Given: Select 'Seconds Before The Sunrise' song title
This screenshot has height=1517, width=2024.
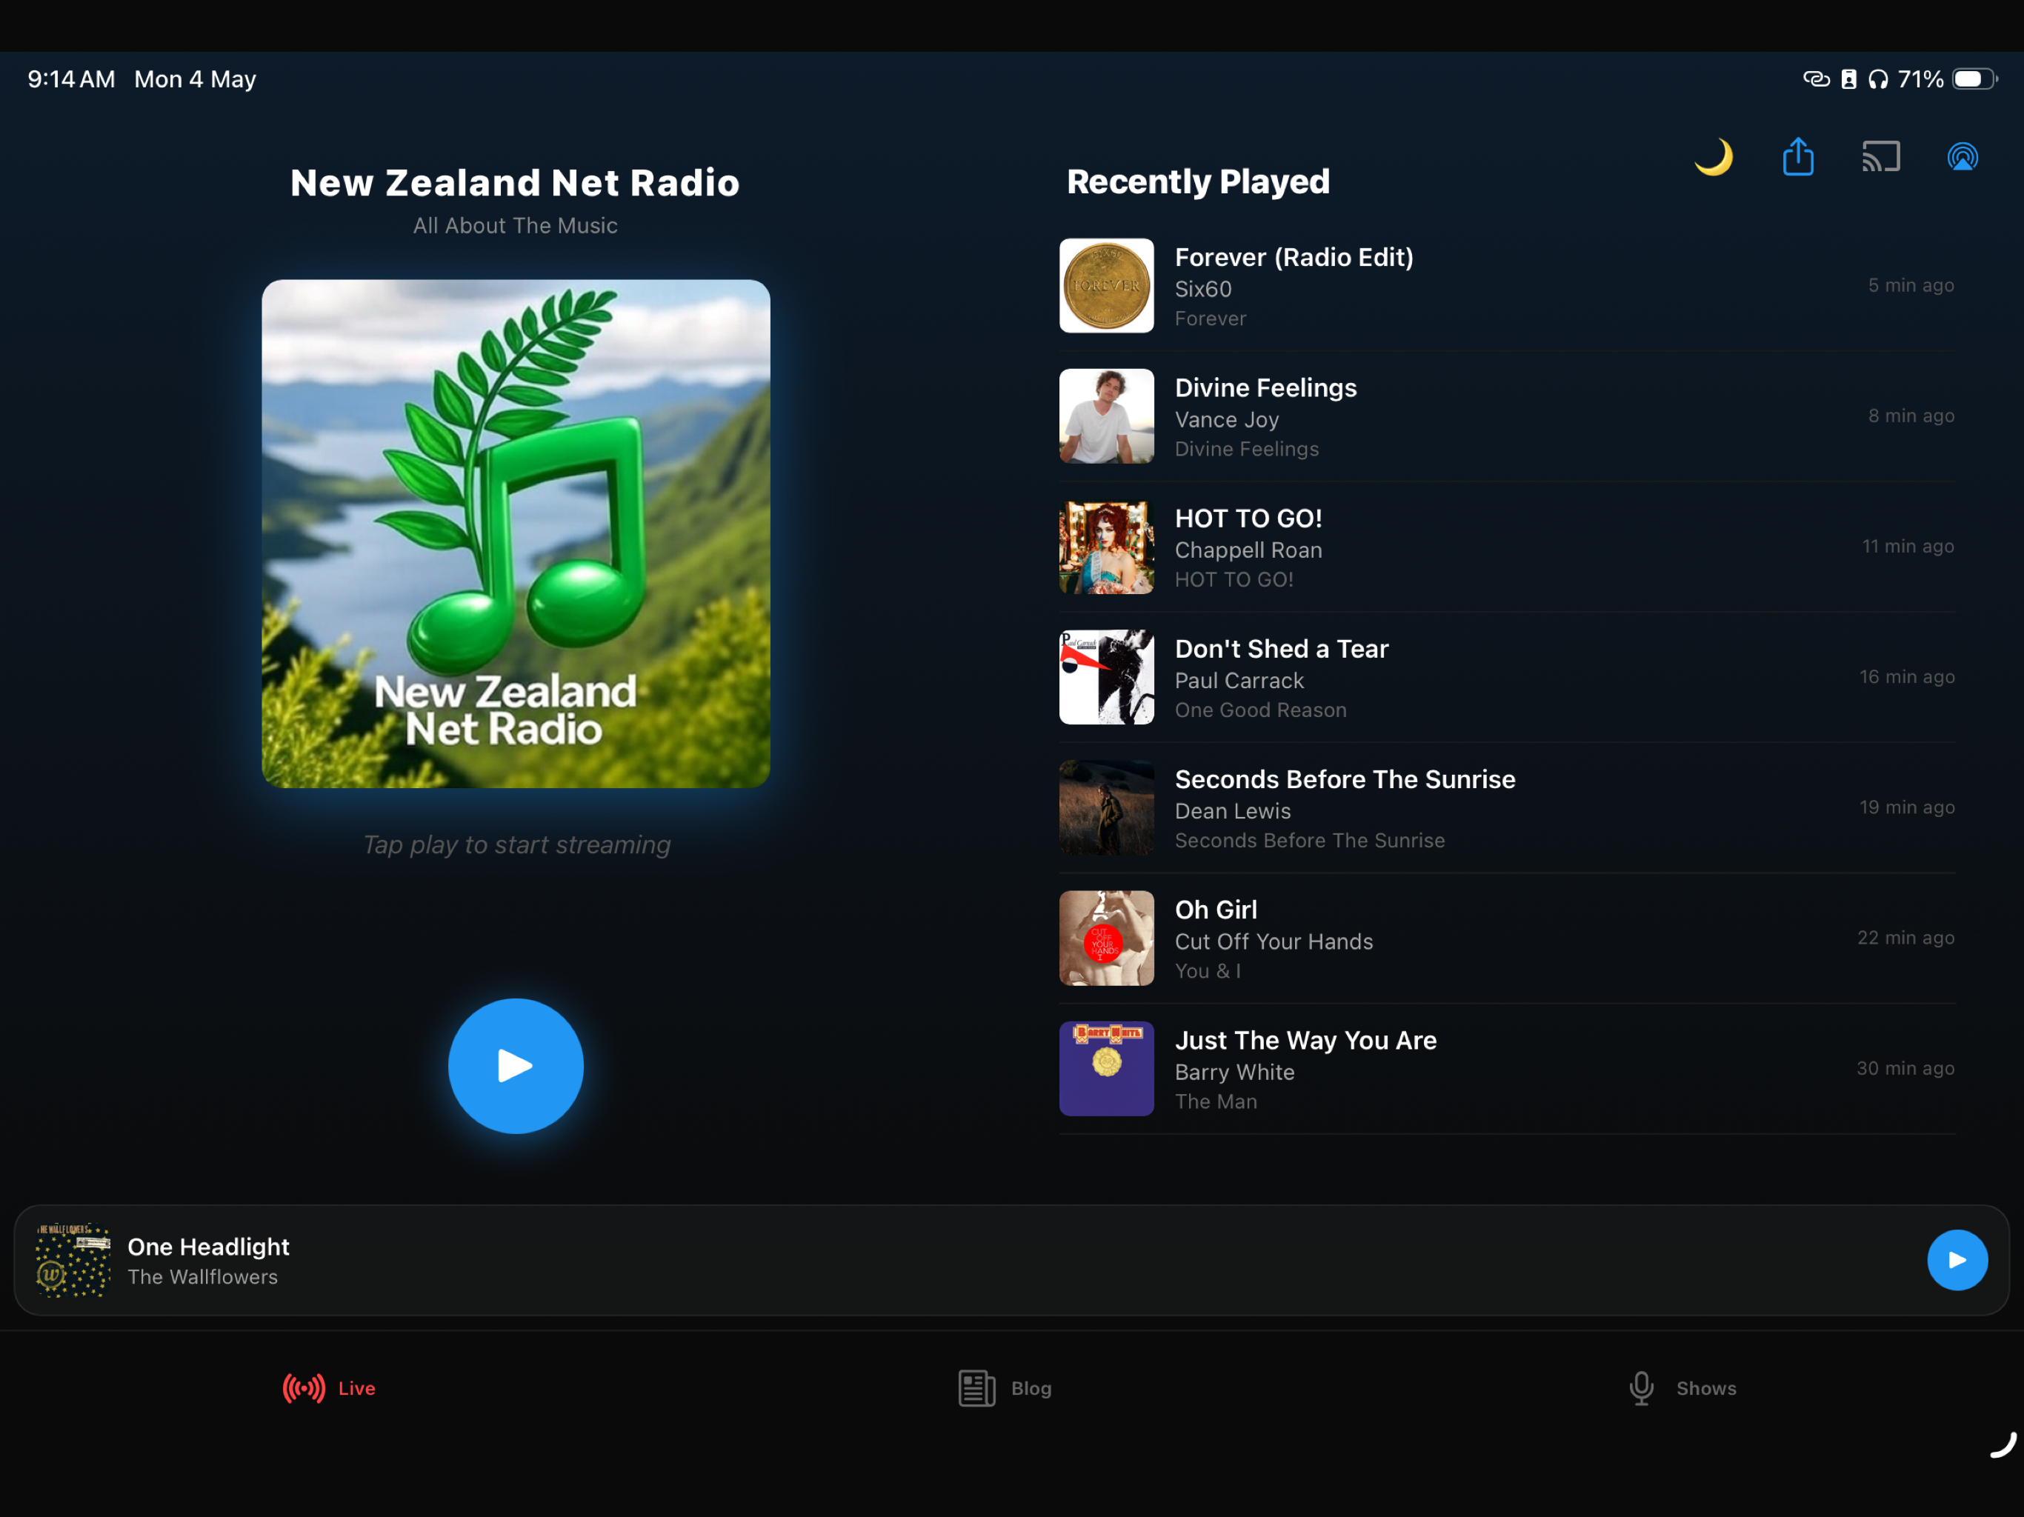Looking at the screenshot, I should pos(1345,778).
